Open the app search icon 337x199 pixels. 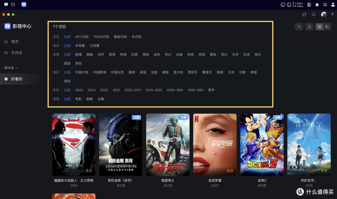(x=314, y=14)
